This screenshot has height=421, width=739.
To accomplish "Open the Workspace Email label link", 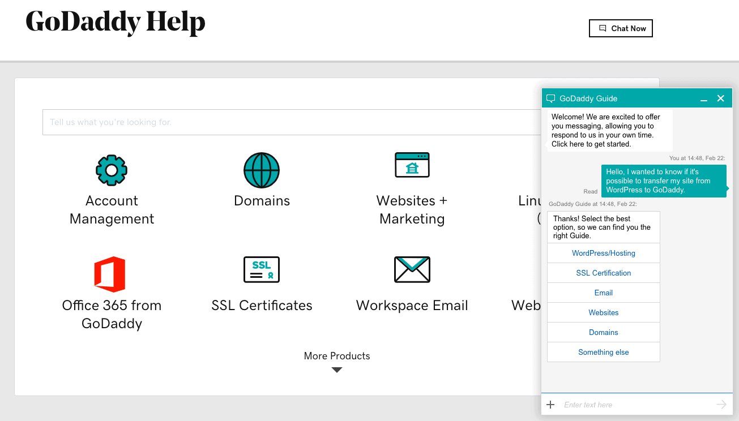I will [x=412, y=306].
